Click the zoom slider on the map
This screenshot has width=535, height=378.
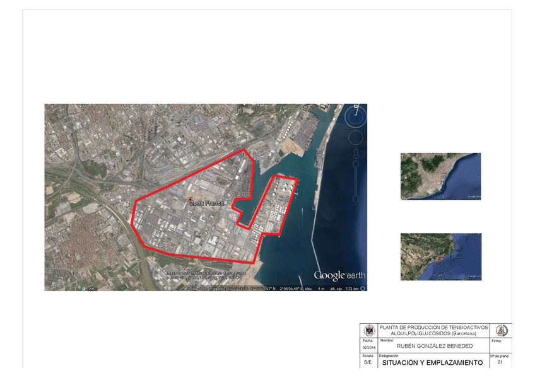pyautogui.click(x=356, y=180)
